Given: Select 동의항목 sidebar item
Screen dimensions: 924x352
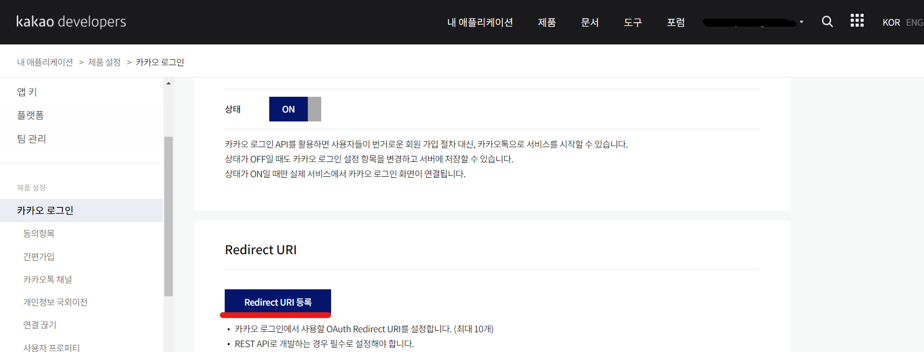Looking at the screenshot, I should [39, 234].
